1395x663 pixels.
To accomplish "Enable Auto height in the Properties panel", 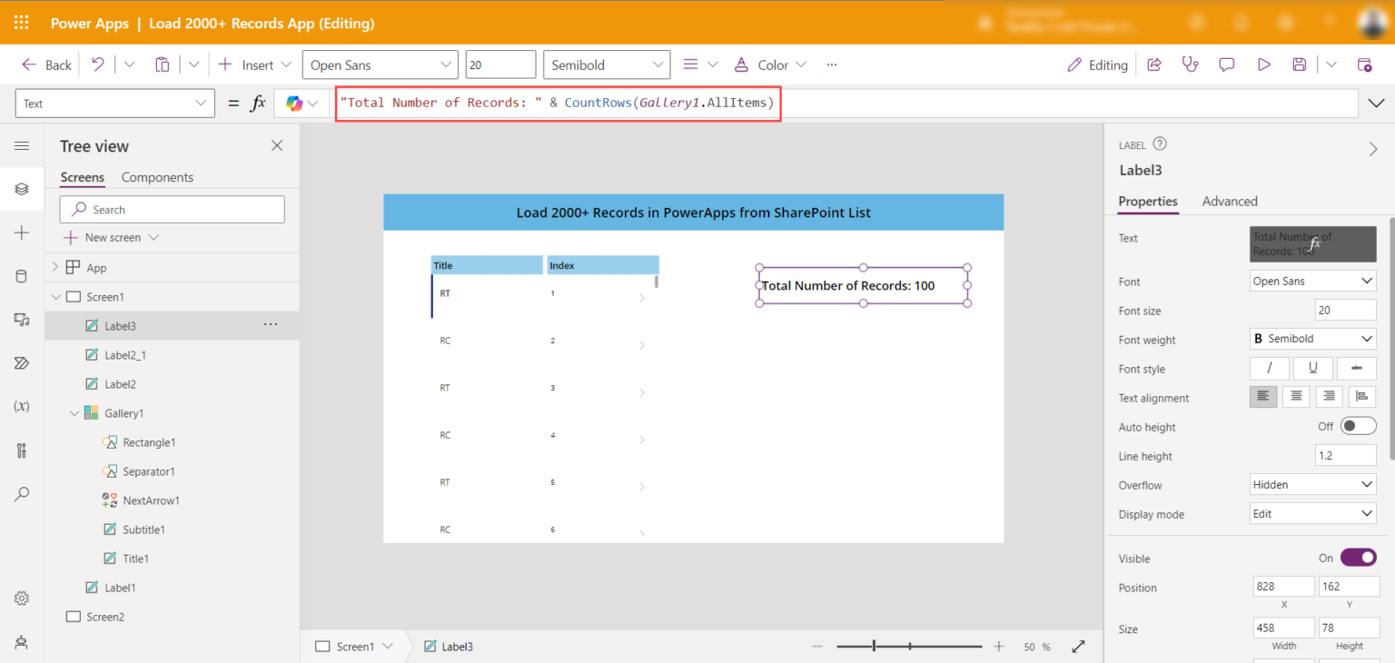I will (1359, 425).
